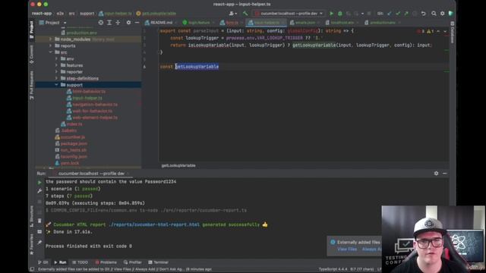
Task: Git commit checkmark icon in toolbar
Action: 398,14
